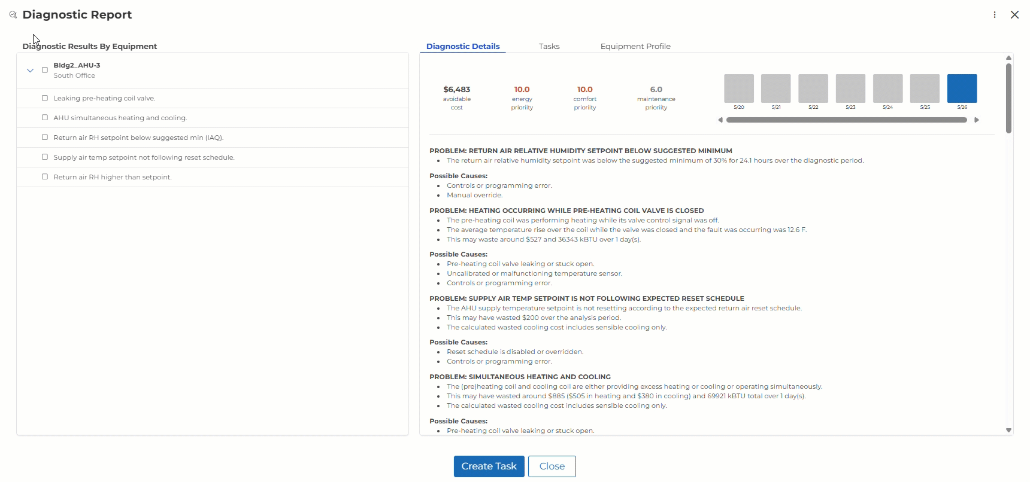Check Return air RH setpoint below min checkbox
Viewport: 1030px width, 482px height.
tap(45, 138)
